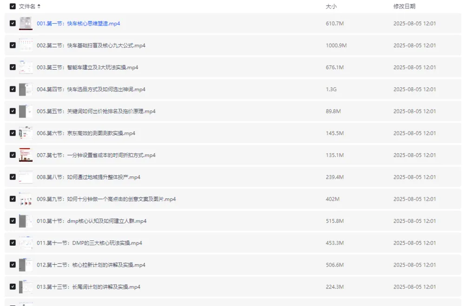Open file 004.第四节：快车选品方式及如何选出神词.mp4

(91, 90)
